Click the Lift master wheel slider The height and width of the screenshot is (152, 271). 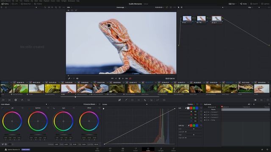click(x=12, y=135)
